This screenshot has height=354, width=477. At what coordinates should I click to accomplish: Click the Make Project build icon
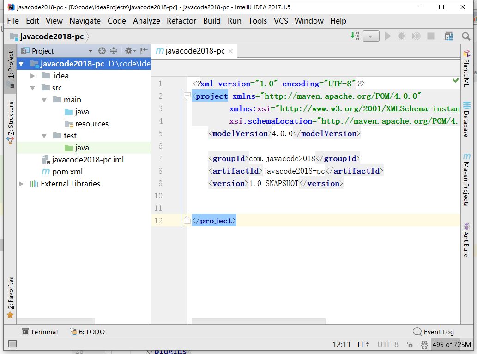[354, 36]
